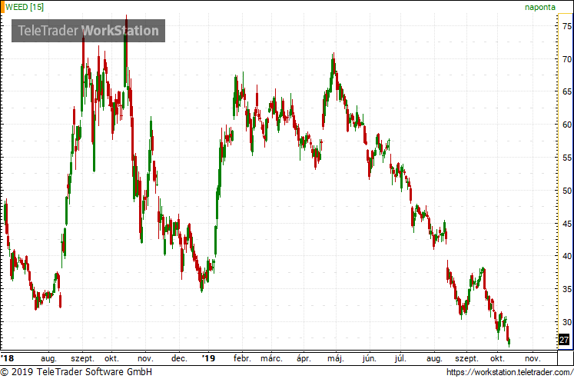Image resolution: width=574 pixels, height=379 pixels.
Task: Click the current price tag 27
Action: pos(564,340)
